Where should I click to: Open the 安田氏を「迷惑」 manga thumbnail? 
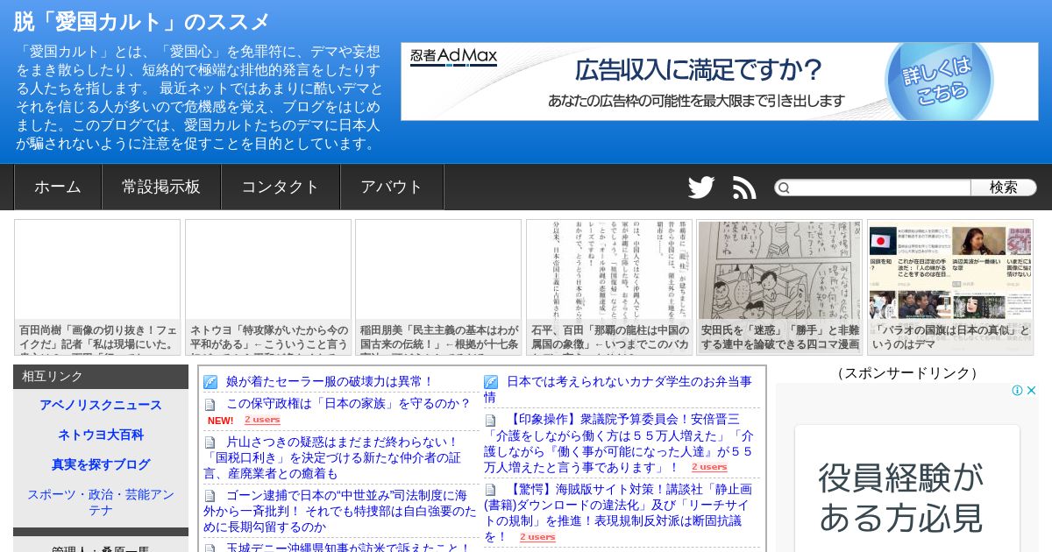click(779, 287)
